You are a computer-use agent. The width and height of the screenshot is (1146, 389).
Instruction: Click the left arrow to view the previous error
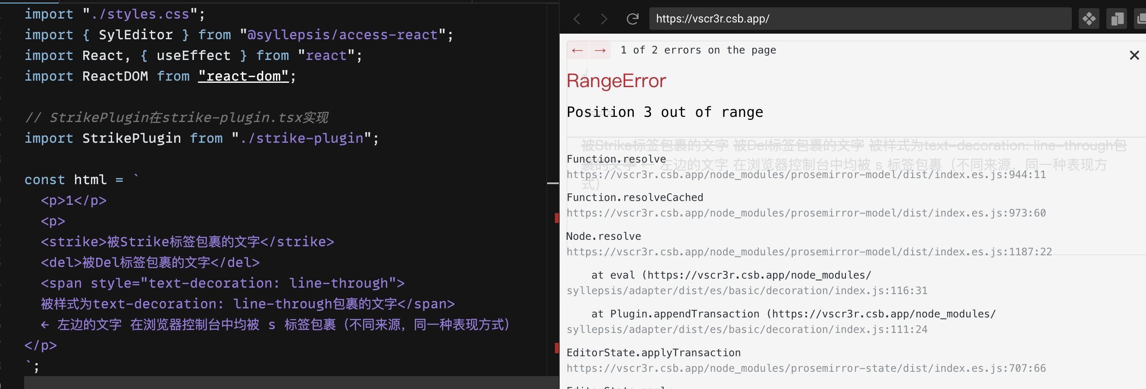(x=577, y=50)
